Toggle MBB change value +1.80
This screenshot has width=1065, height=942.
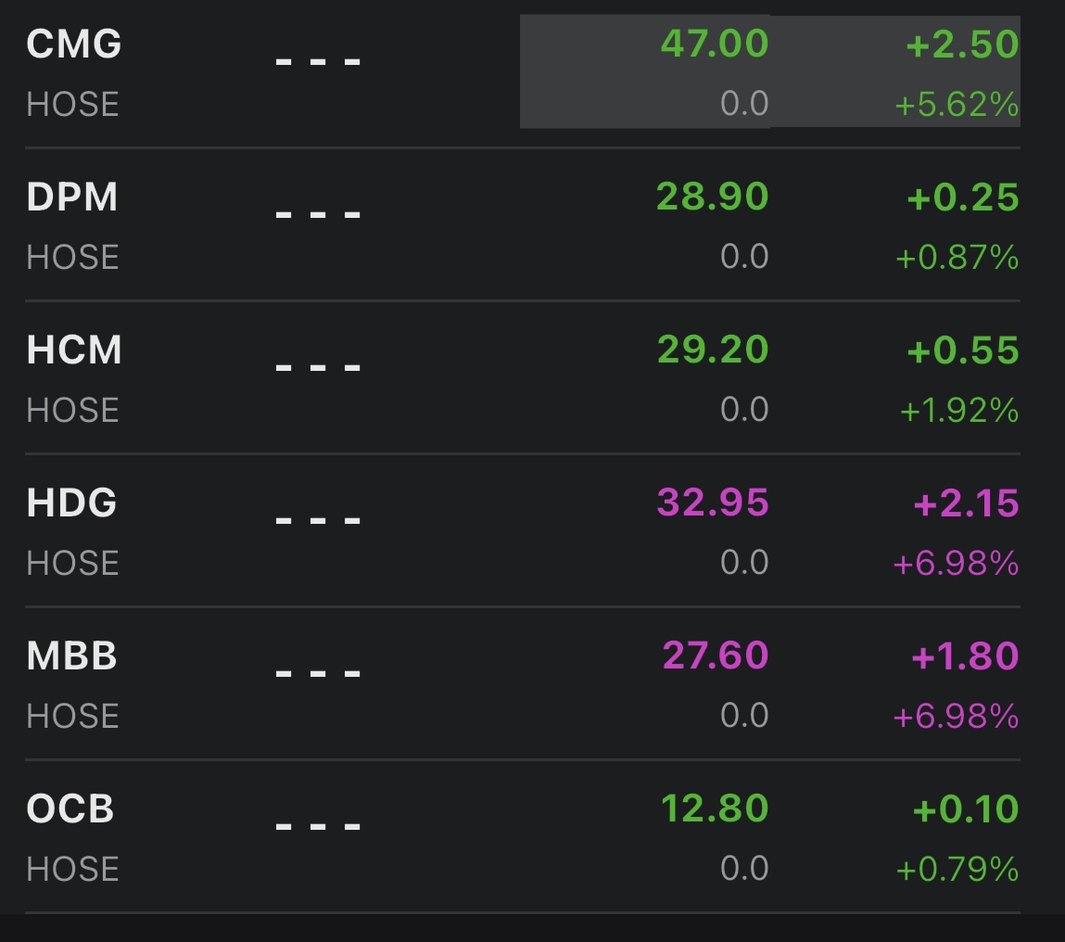coord(965,656)
